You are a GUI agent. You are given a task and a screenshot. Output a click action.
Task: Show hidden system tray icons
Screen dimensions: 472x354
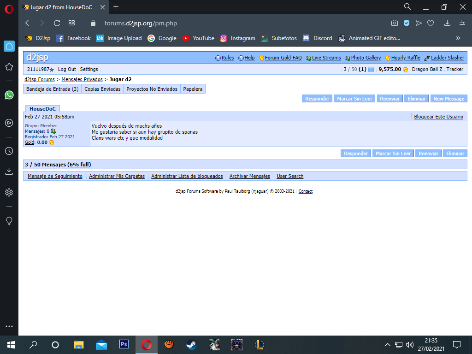387,345
